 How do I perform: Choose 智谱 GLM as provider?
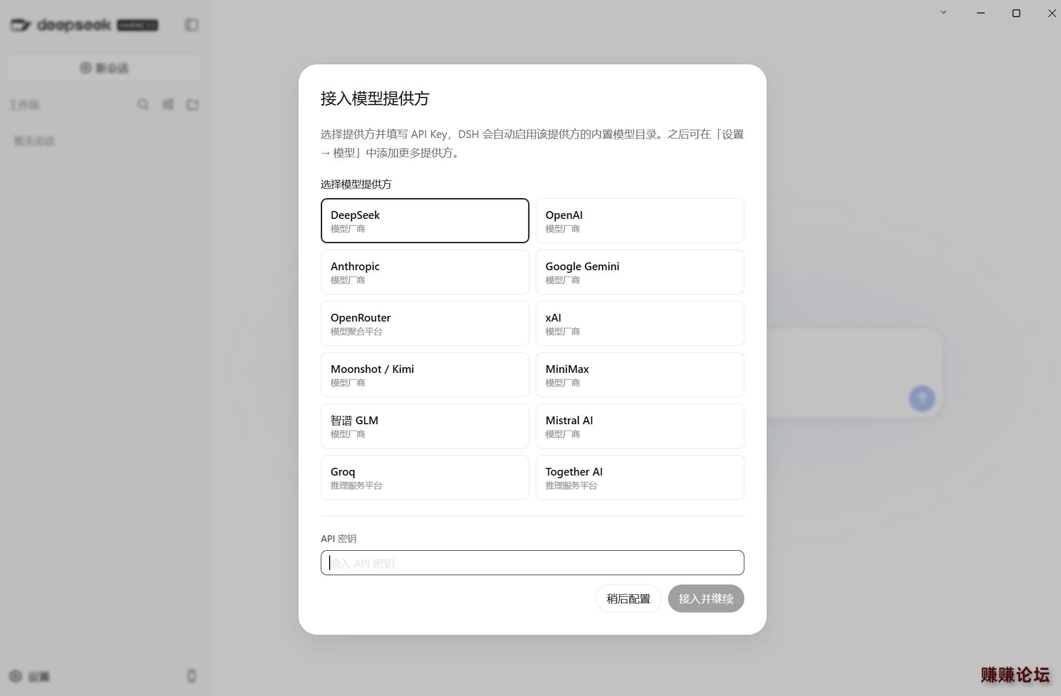pos(425,426)
